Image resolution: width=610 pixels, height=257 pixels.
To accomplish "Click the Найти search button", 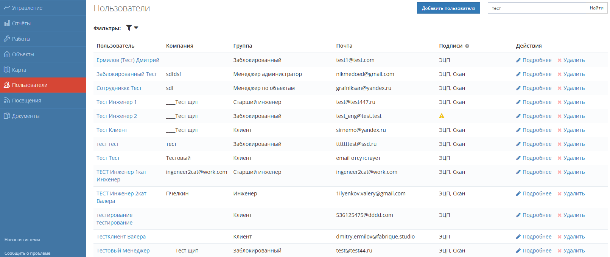I will click(596, 8).
